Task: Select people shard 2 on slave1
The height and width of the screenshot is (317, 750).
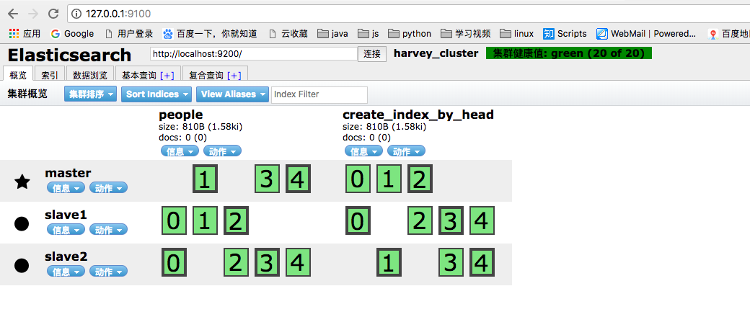Action: [237, 221]
